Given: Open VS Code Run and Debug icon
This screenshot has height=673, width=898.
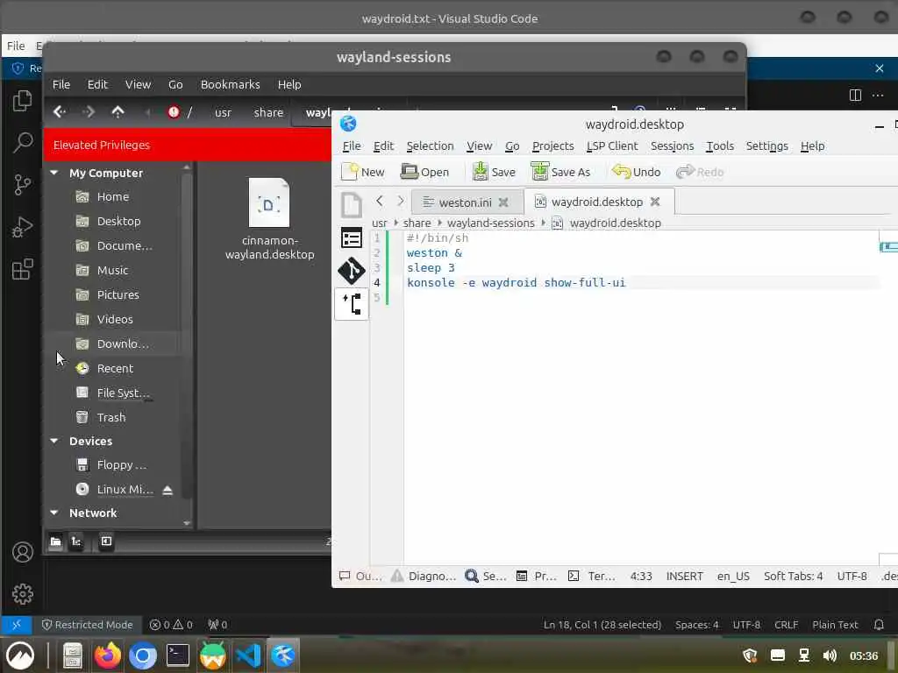Looking at the screenshot, I should point(22,227).
